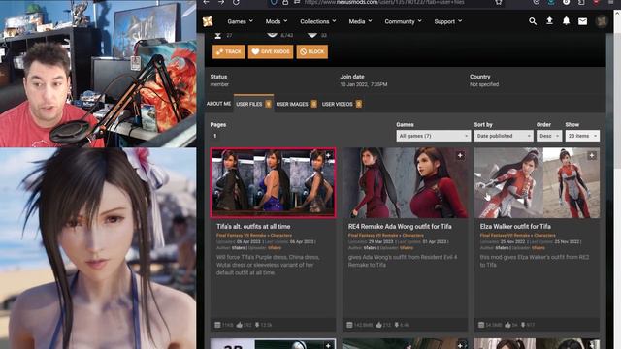Click downloads icon on Tifa's alt. outfits card
The image size is (621, 349).
click(257, 325)
